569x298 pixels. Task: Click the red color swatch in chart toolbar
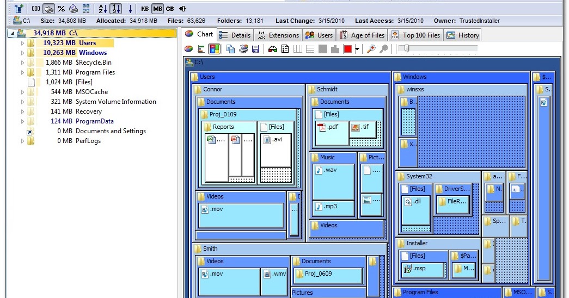[347, 49]
